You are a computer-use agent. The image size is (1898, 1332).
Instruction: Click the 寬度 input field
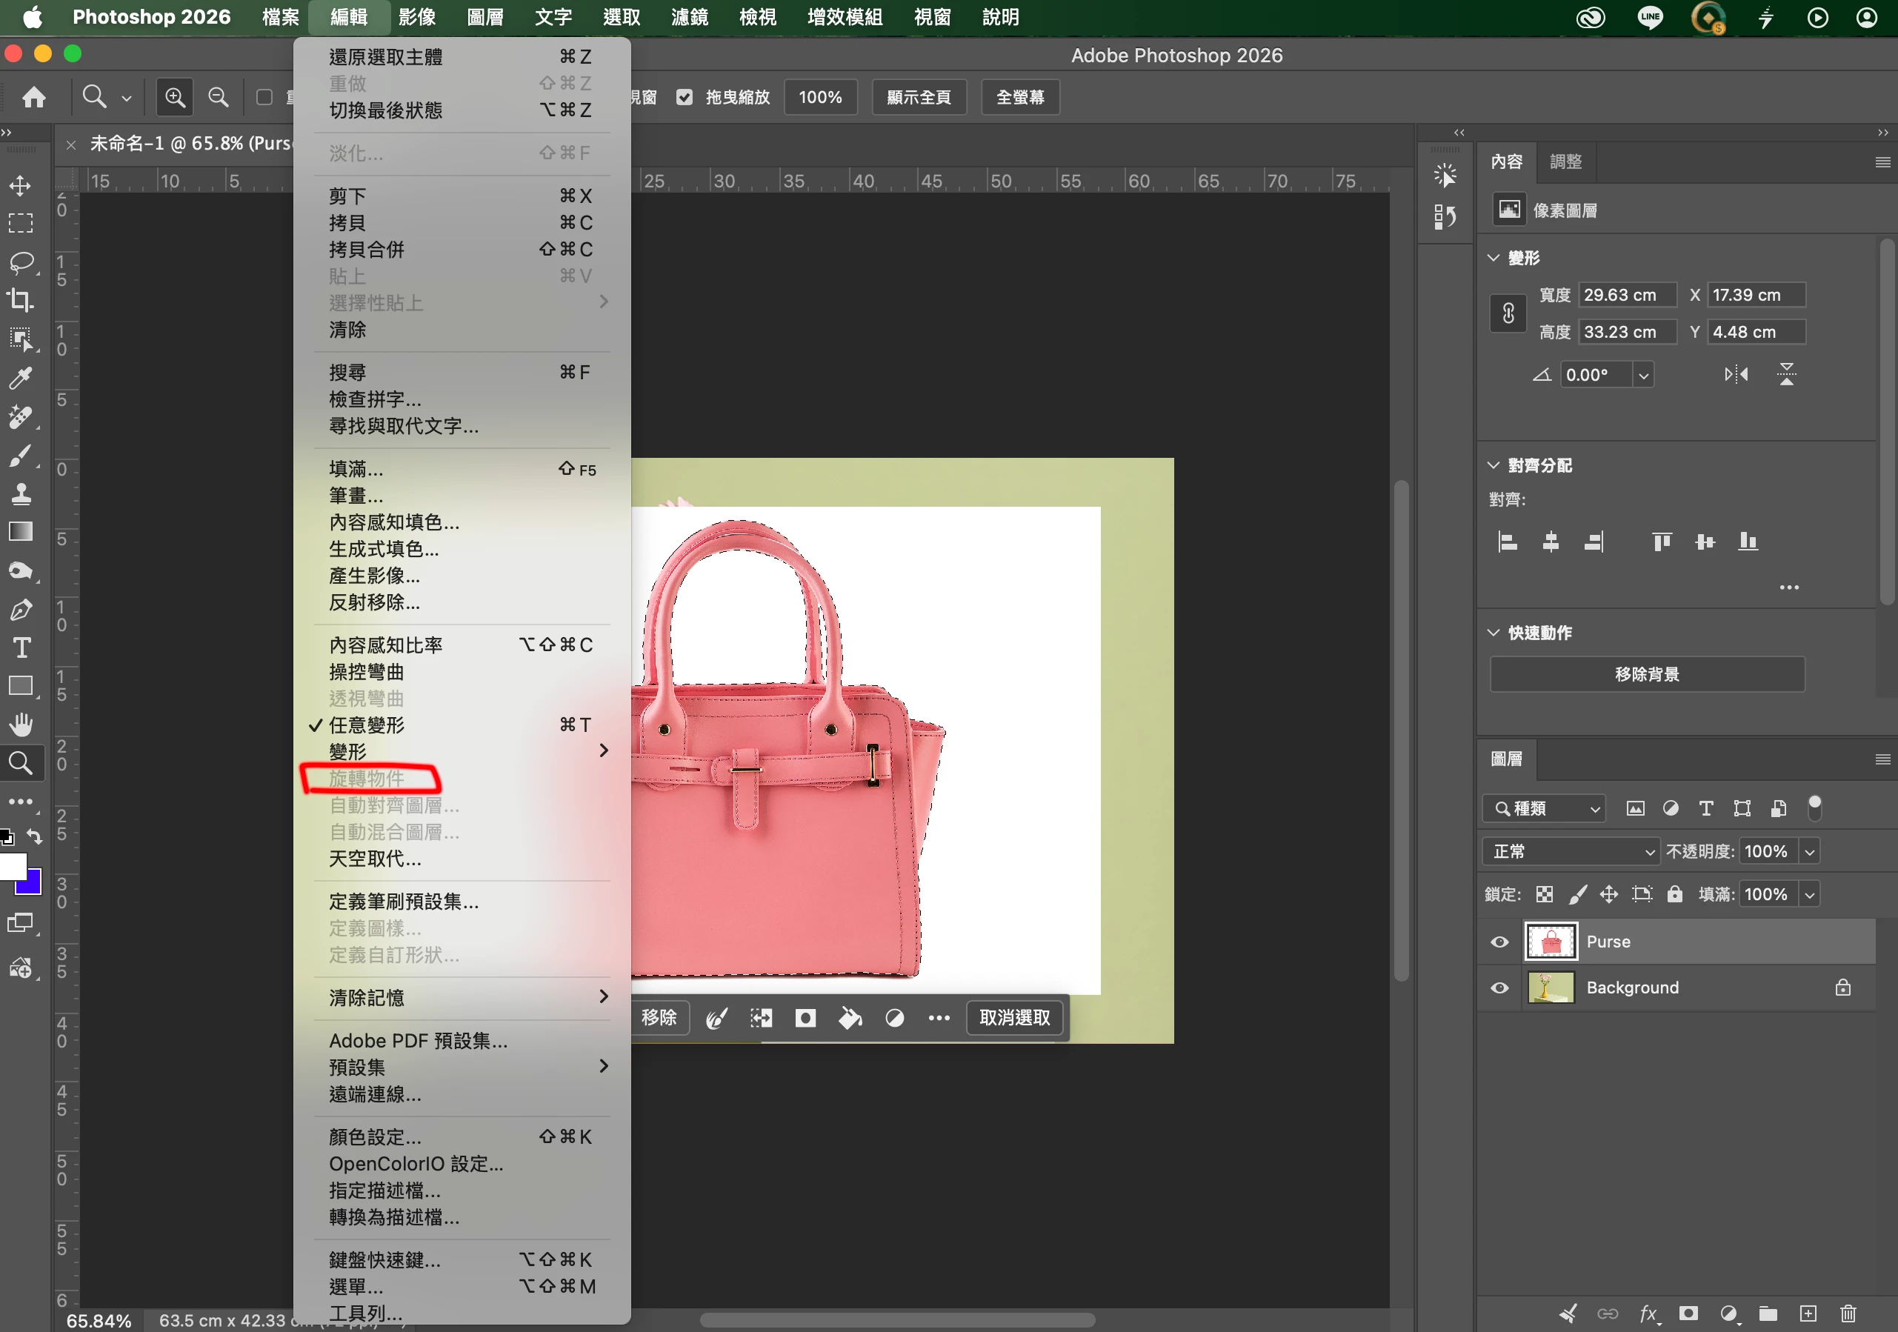1627,294
